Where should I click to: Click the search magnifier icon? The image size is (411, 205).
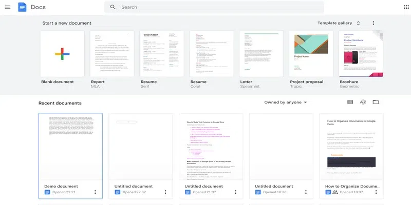(113, 7)
